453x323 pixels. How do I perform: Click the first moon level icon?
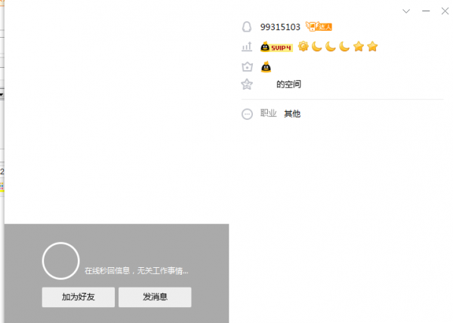tap(317, 47)
